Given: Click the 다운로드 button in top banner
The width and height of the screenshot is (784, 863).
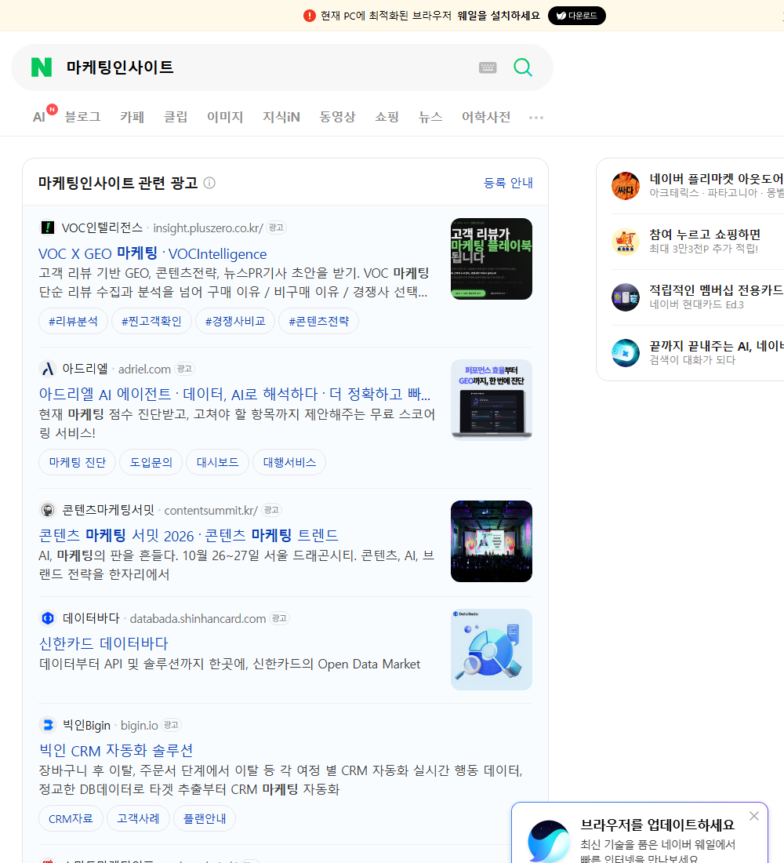Looking at the screenshot, I should (576, 16).
